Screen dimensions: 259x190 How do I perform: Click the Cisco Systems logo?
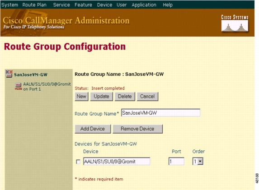[x=235, y=23]
